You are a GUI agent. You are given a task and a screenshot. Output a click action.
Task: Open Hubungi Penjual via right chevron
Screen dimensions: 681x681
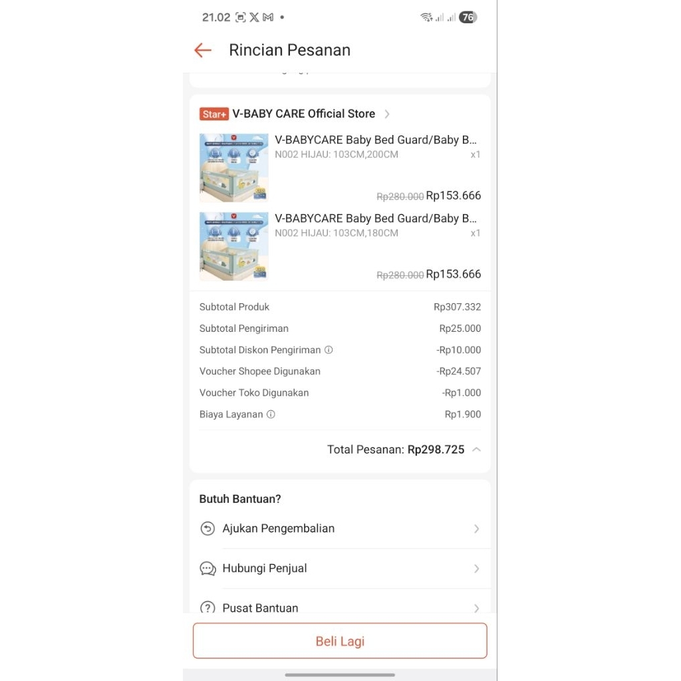(x=476, y=569)
